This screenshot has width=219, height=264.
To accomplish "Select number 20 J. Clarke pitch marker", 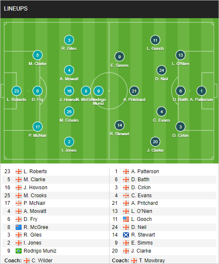I will click(x=155, y=142).
